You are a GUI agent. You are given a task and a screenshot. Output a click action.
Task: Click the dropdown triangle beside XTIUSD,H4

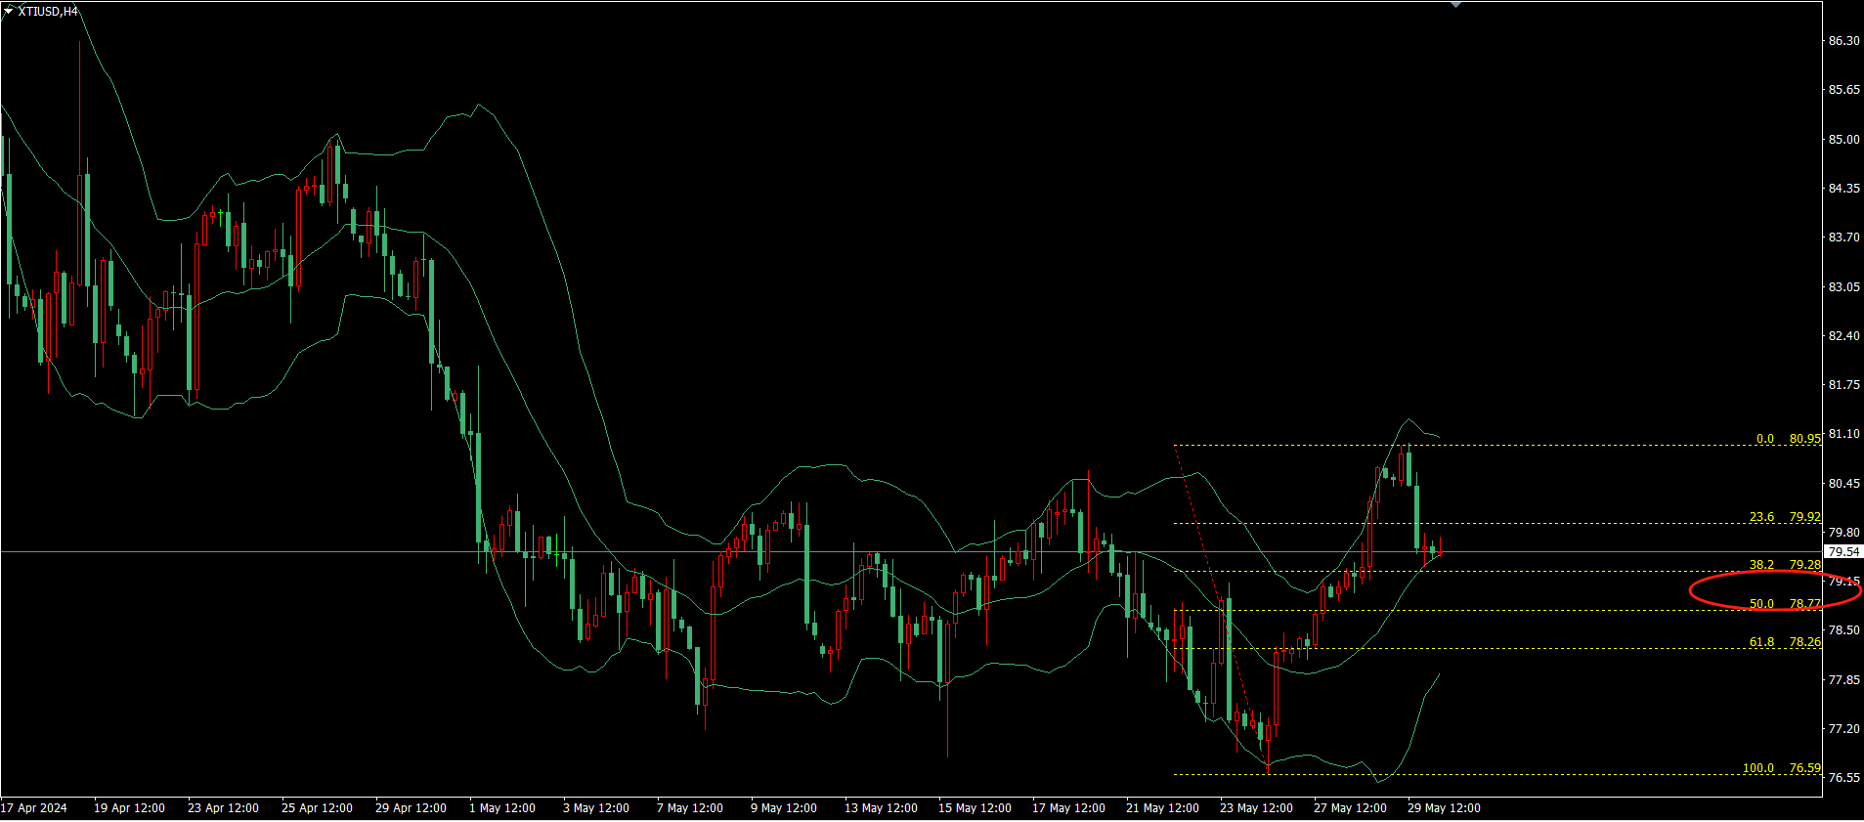point(9,11)
